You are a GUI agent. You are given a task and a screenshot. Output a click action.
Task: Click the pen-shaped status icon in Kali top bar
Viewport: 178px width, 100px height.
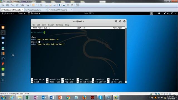pyautogui.click(x=165, y=13)
